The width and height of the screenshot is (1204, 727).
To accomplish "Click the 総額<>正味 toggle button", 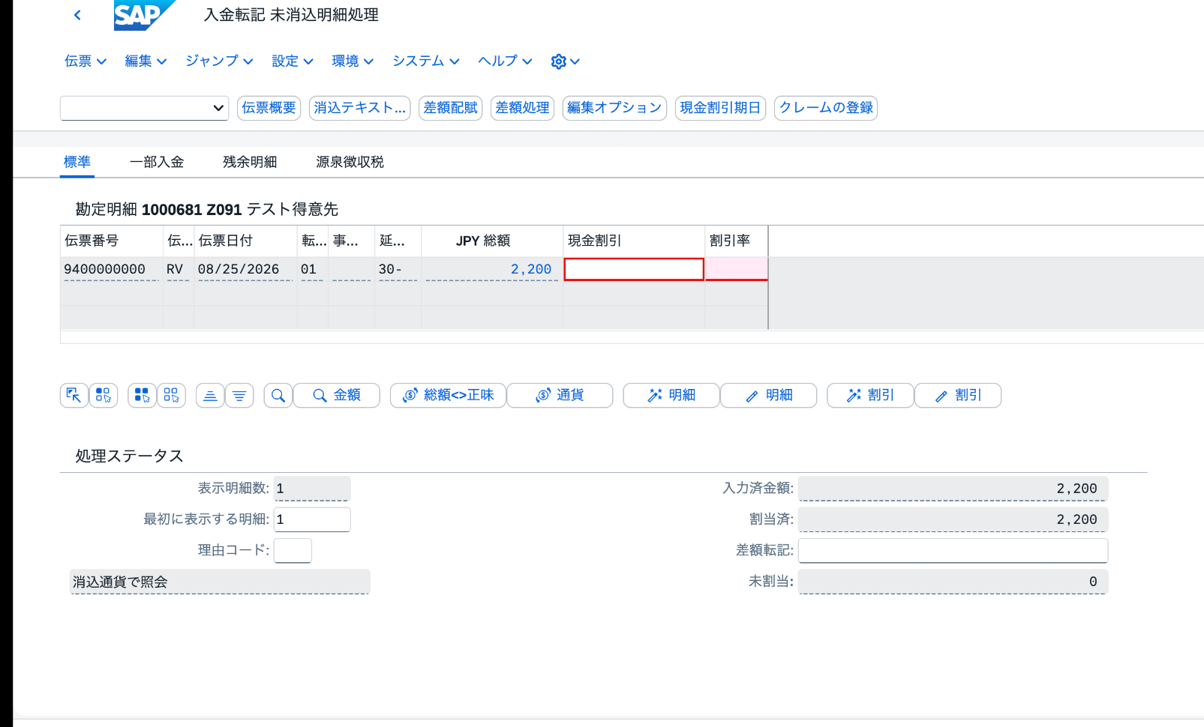I will (x=449, y=395).
